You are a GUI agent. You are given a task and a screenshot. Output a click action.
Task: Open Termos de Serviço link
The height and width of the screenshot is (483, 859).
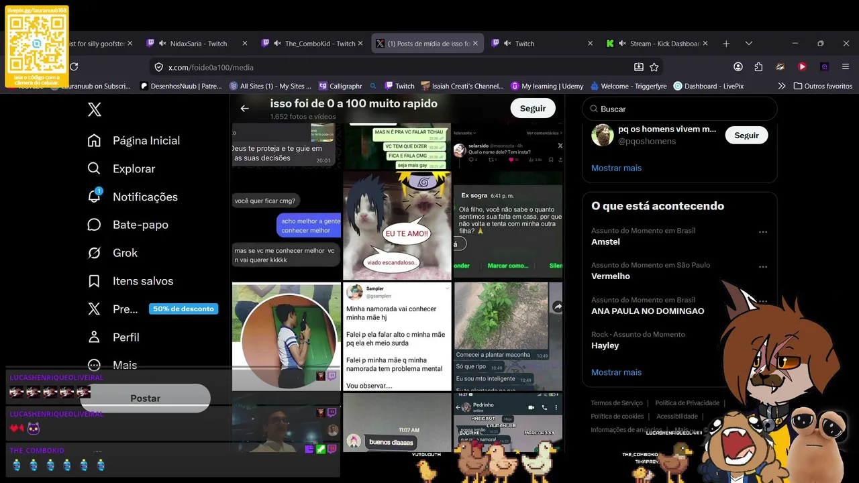pos(617,403)
